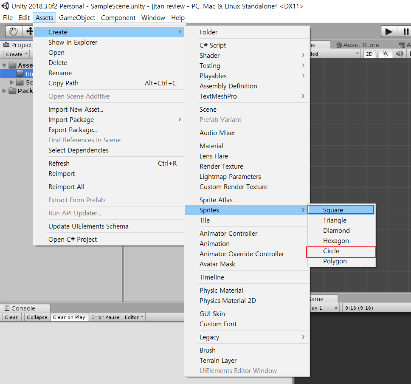Expand the Legacy submenu

pyautogui.click(x=247, y=337)
